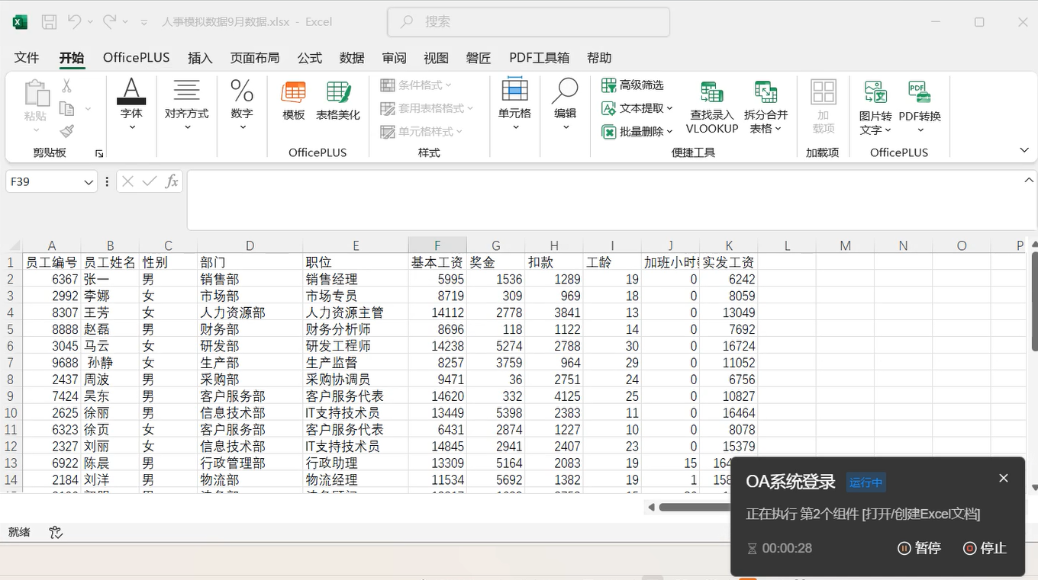Click the formula bar cancel X icon
Viewport: 1038px width, 580px height.
pos(127,181)
